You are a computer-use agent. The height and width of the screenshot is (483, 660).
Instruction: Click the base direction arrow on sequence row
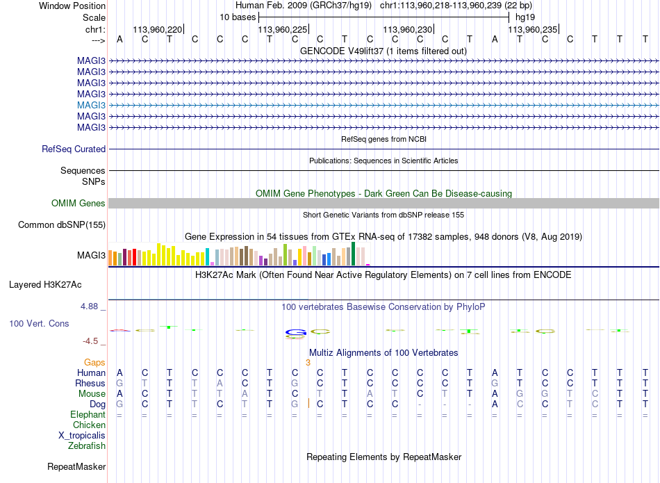click(x=99, y=40)
